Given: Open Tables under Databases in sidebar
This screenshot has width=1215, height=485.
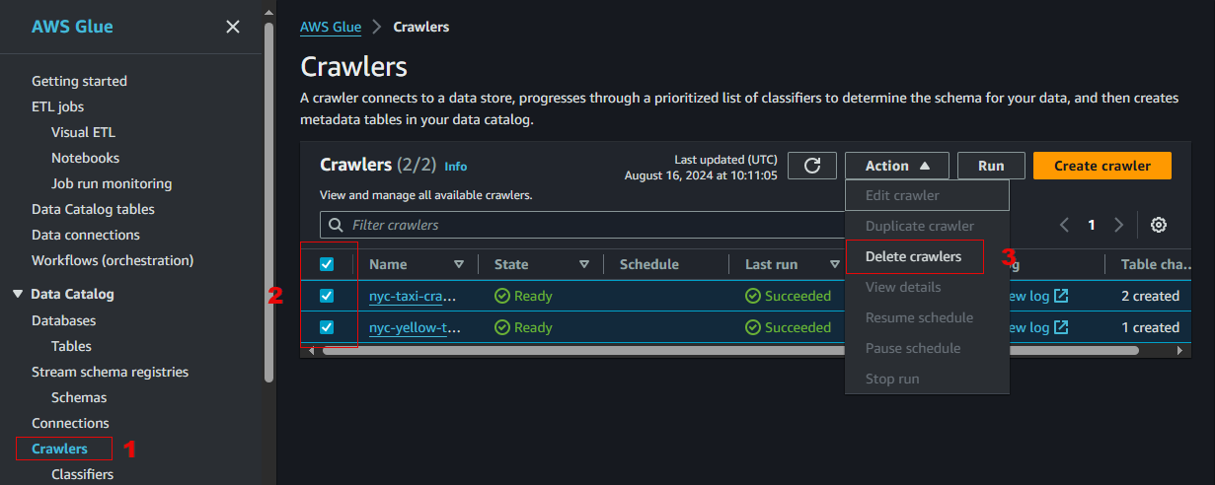Looking at the screenshot, I should (x=71, y=346).
